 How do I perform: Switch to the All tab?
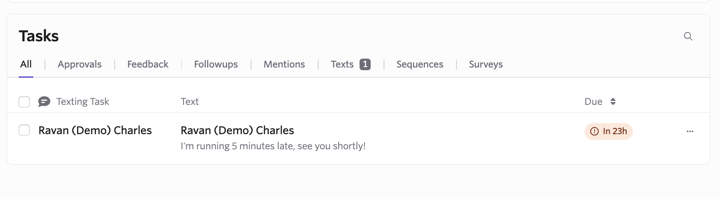(x=26, y=64)
